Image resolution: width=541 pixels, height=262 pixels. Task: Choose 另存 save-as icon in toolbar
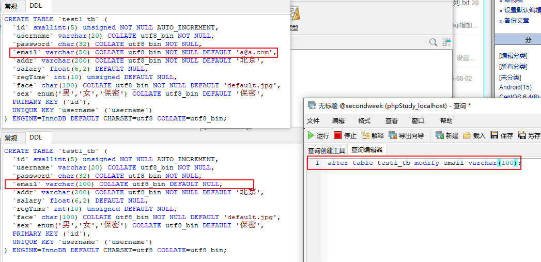click(522, 135)
